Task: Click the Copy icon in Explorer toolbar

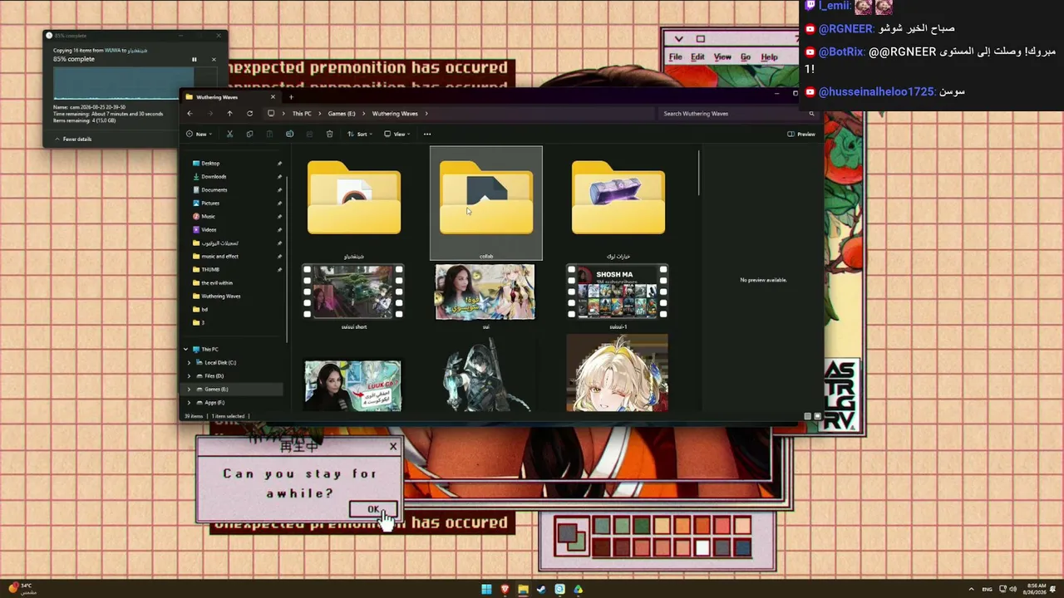Action: pyautogui.click(x=249, y=134)
